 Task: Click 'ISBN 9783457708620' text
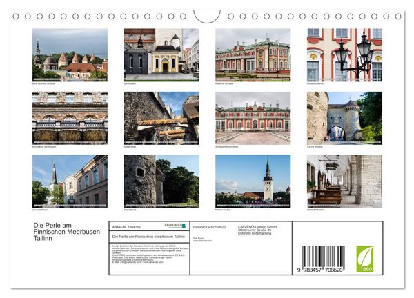[x=209, y=227]
